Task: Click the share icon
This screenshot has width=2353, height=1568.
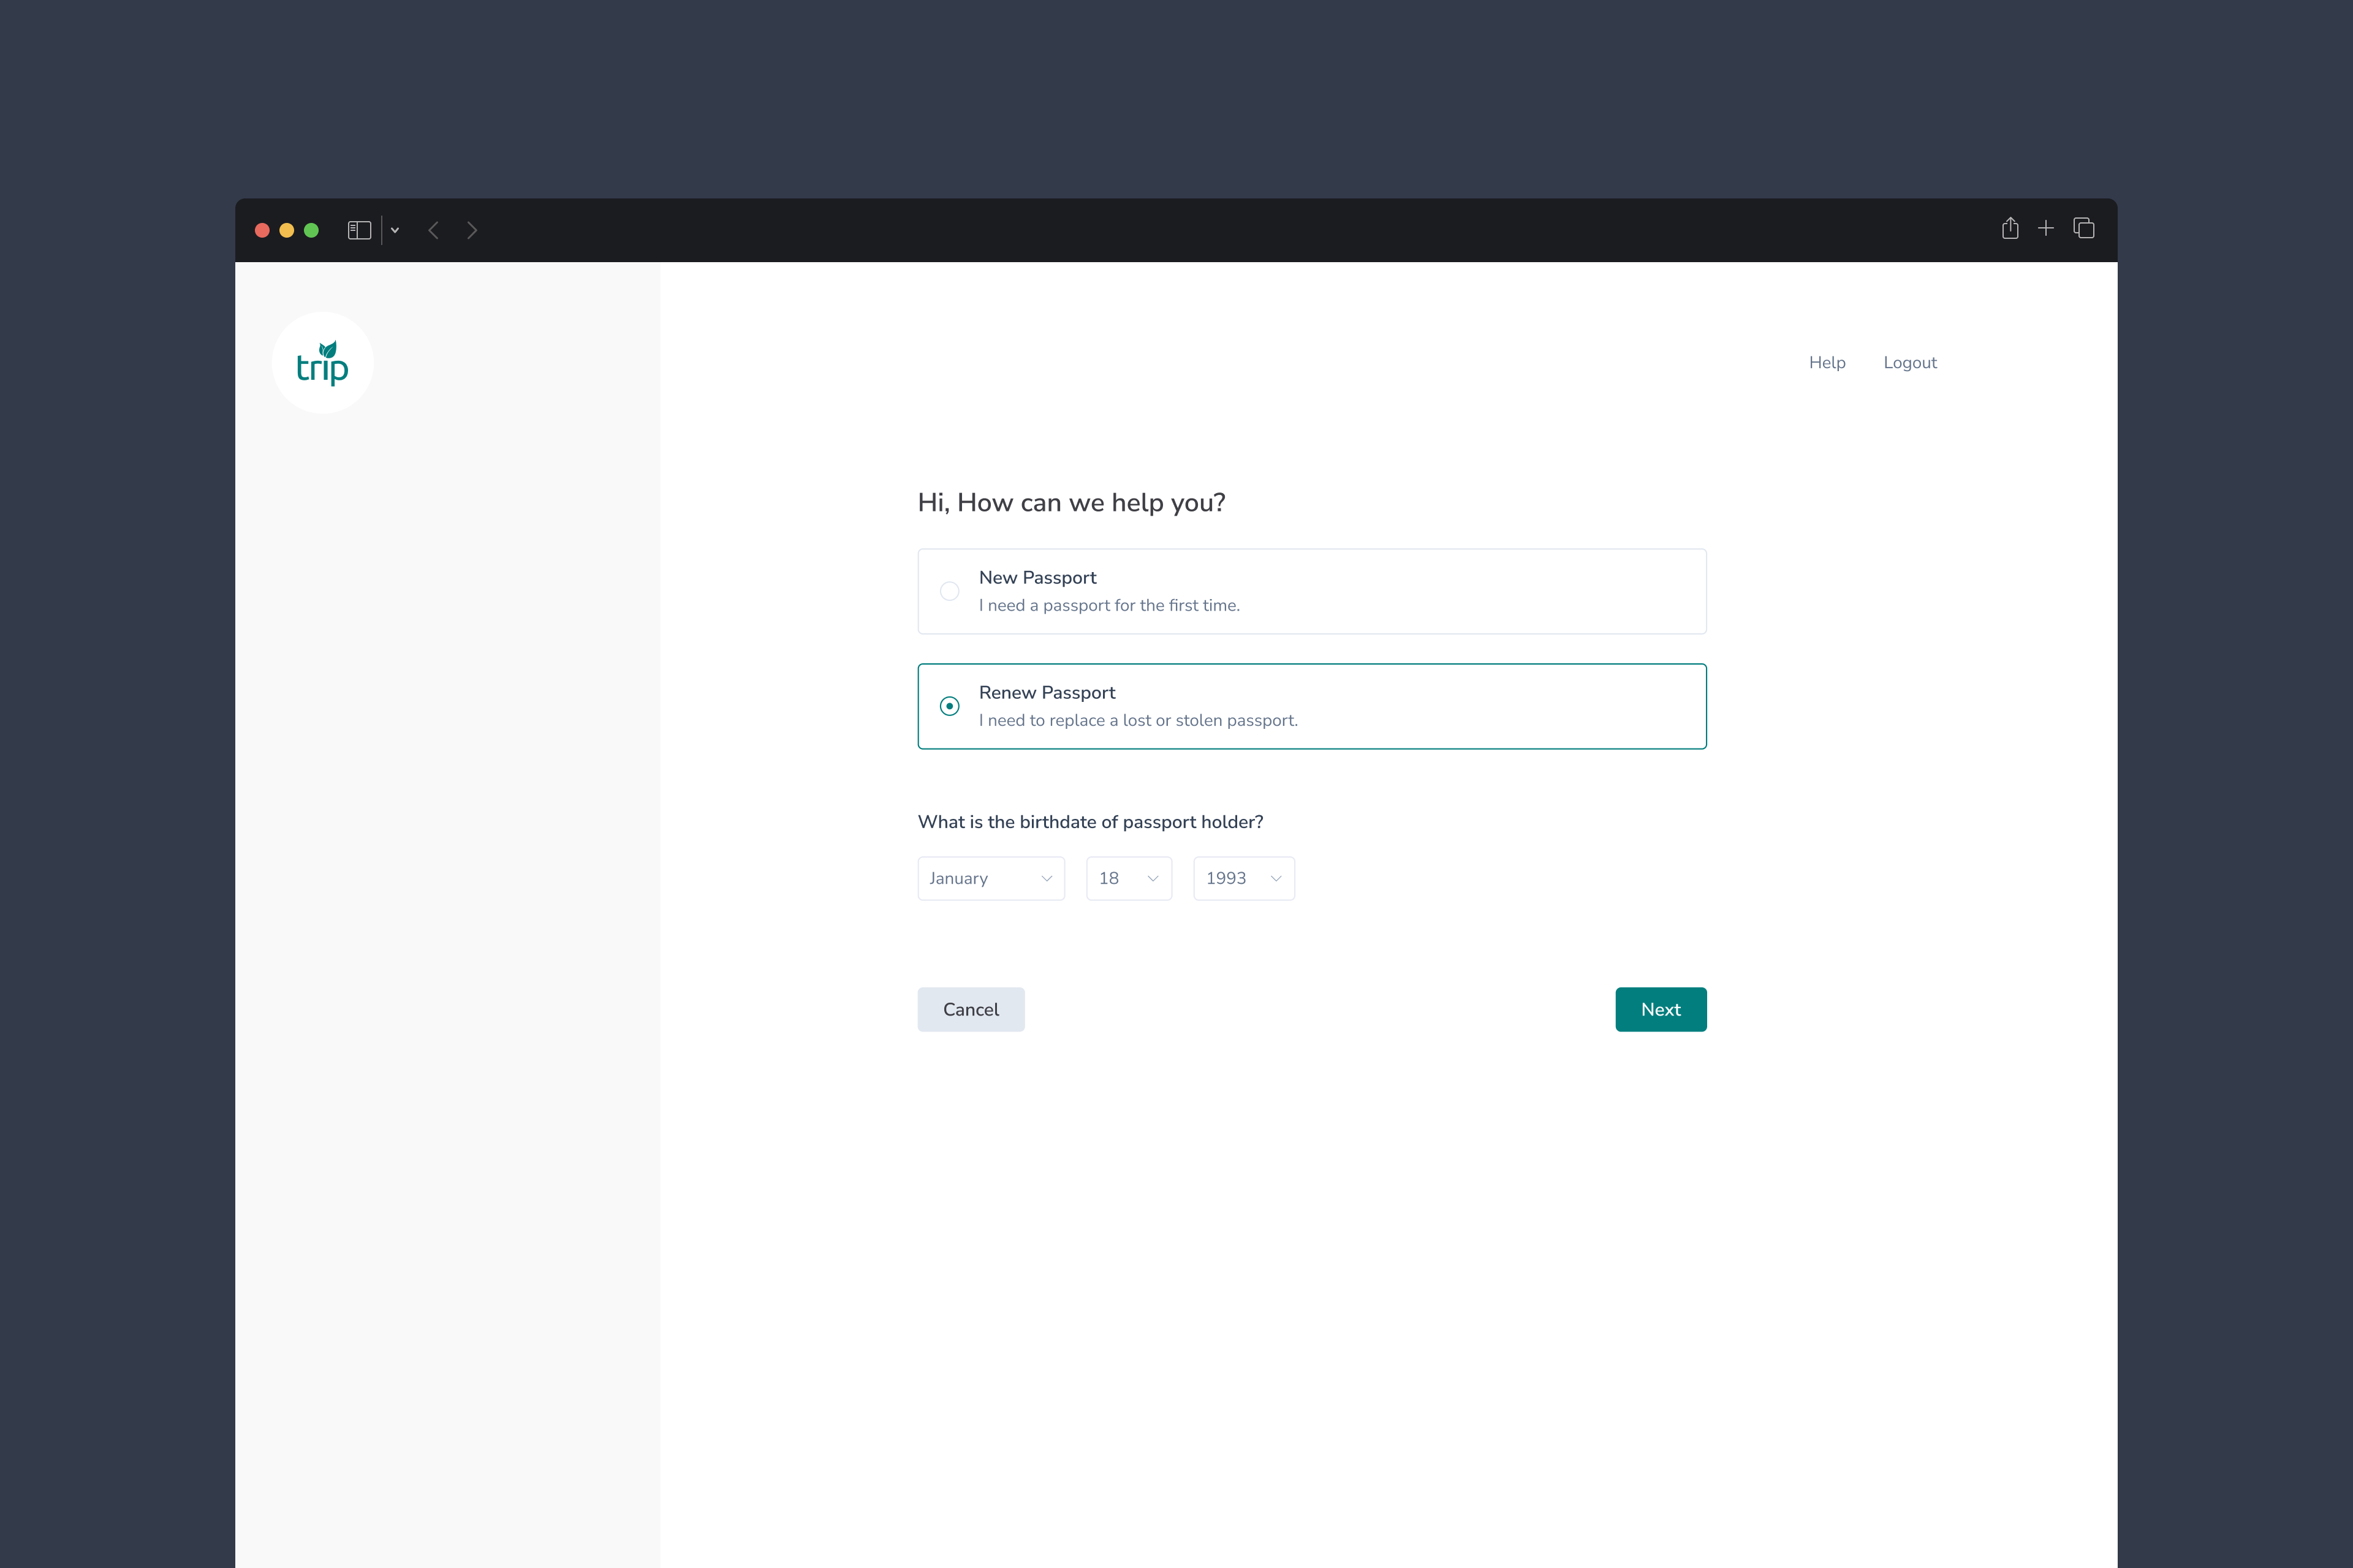Action: (x=2010, y=229)
